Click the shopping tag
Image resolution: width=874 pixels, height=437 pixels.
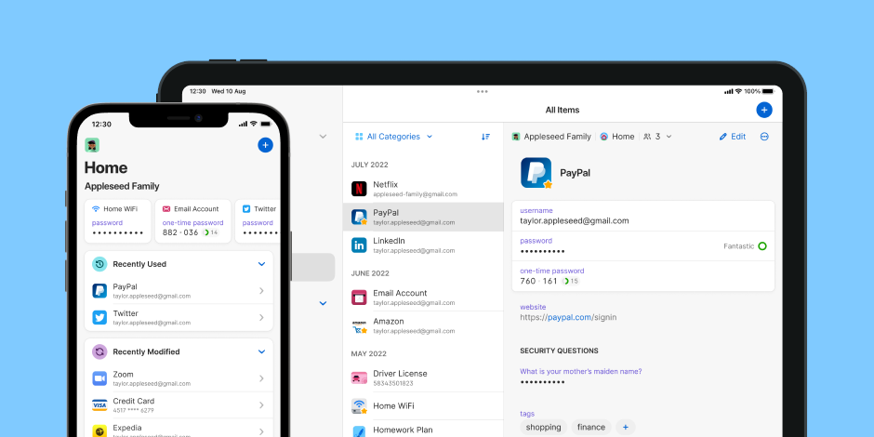tap(544, 428)
